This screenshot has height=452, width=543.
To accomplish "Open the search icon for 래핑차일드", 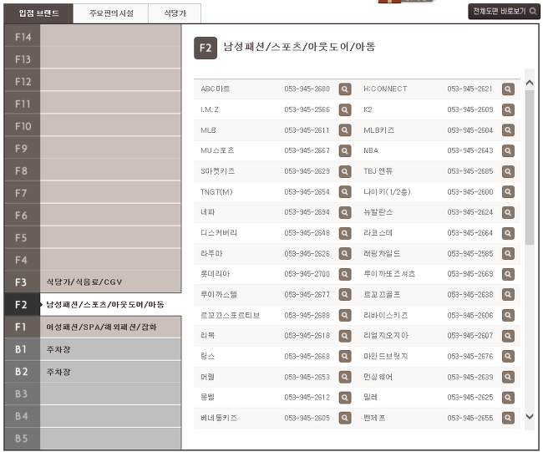I will [x=508, y=253].
